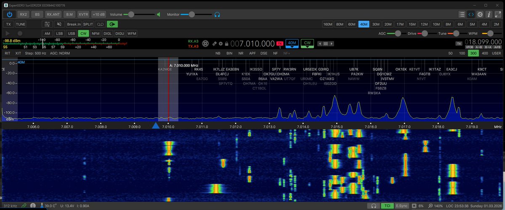
Task: Toggle the +10 dB preamp button
Action: point(99,14)
